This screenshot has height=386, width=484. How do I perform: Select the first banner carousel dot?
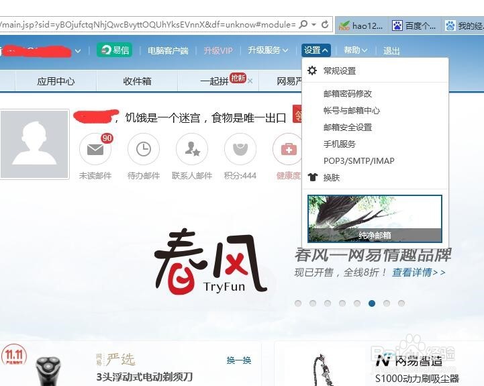[298, 303]
